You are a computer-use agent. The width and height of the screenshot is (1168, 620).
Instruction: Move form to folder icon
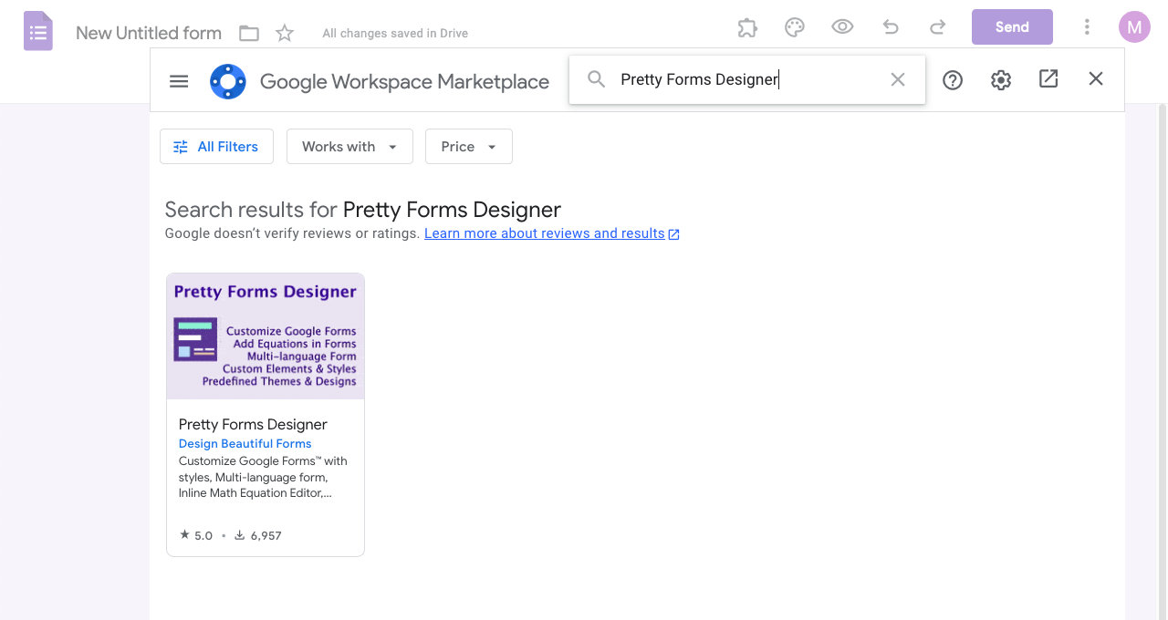pos(249,34)
